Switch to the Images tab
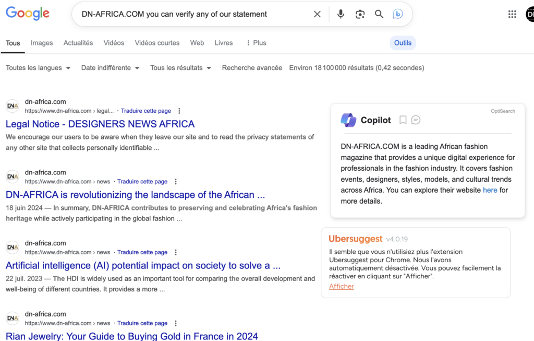 click(x=42, y=43)
